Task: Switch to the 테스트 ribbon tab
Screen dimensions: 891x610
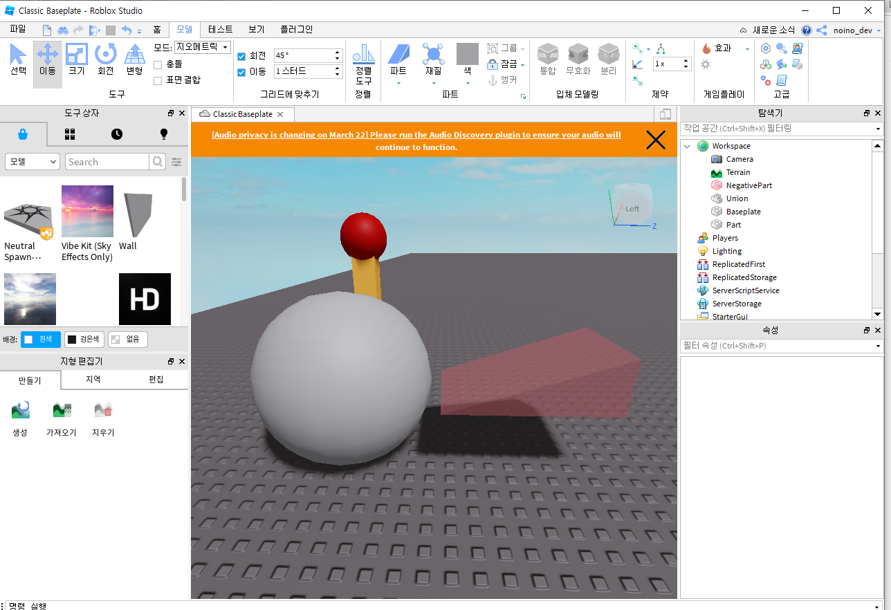Action: click(220, 30)
